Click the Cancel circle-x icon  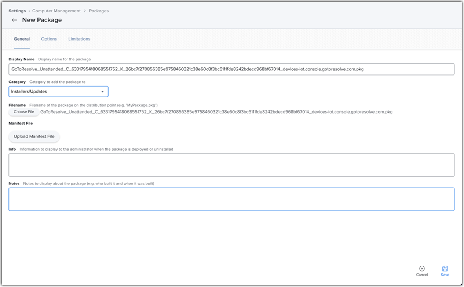pos(422,269)
